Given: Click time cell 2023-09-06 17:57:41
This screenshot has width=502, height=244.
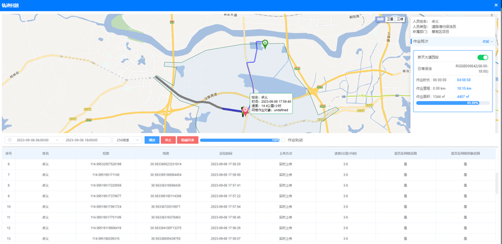Looking at the screenshot, I should click(x=226, y=186).
